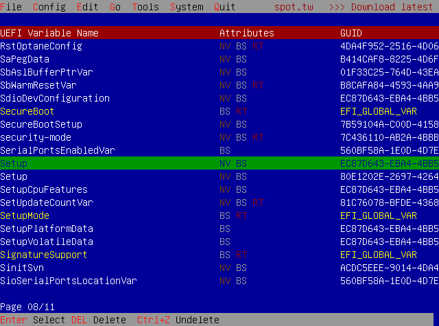Open the Go menu
Viewport: 439px width, 326px height.
115,7
